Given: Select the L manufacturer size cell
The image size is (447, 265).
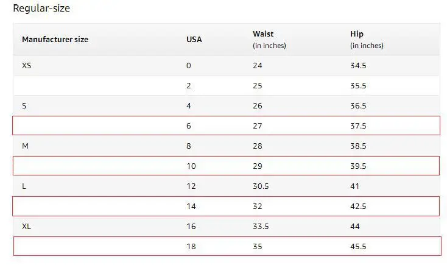Looking at the screenshot, I should coord(24,186).
